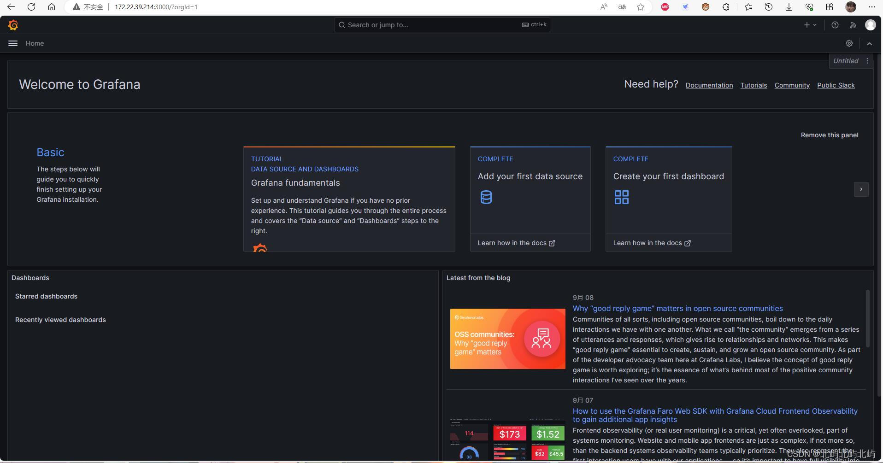Bookmark page with star icon
The image size is (883, 463).
[x=641, y=7]
